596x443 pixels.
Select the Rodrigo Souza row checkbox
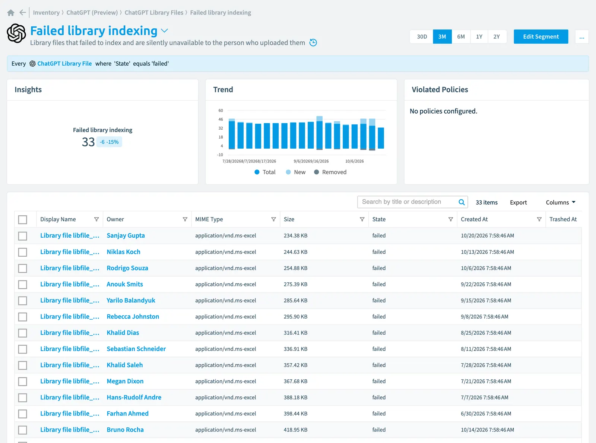(23, 268)
